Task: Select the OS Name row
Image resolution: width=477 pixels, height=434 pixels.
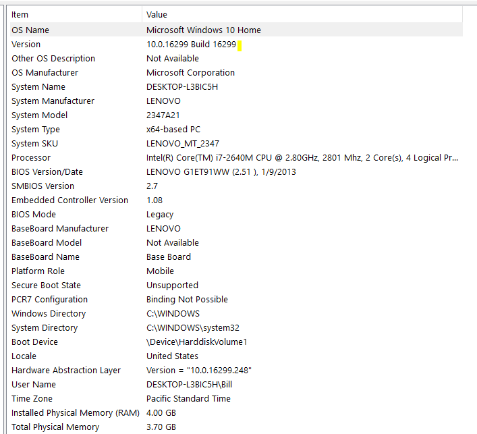Action: tap(236, 30)
